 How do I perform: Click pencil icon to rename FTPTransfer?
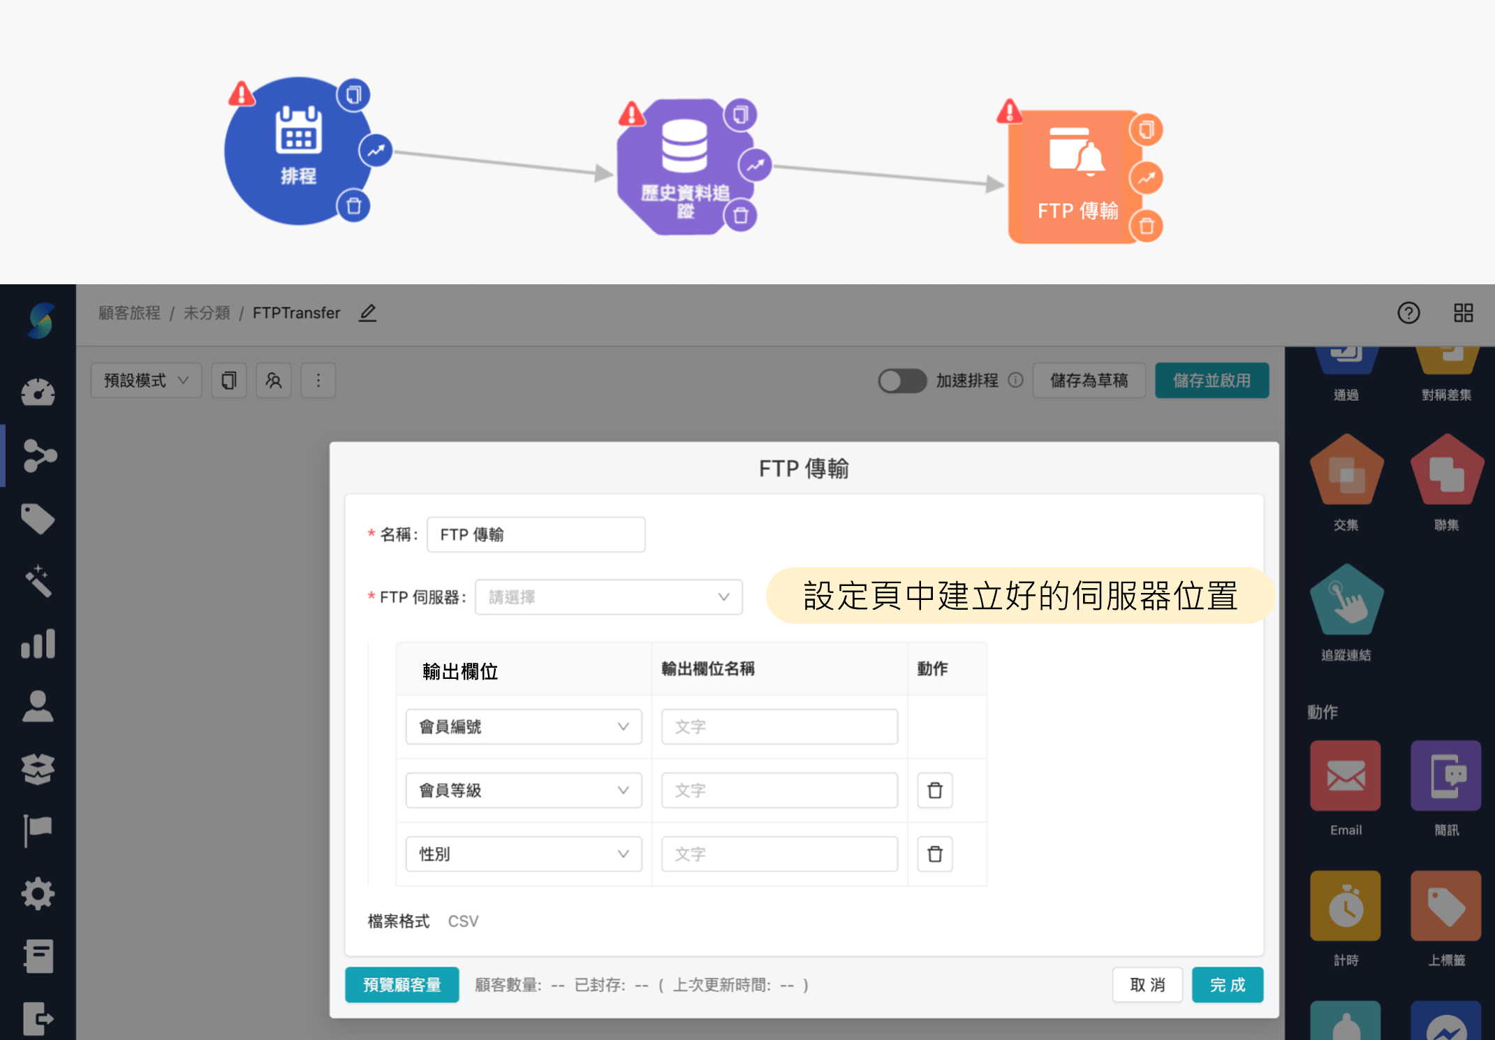(367, 313)
